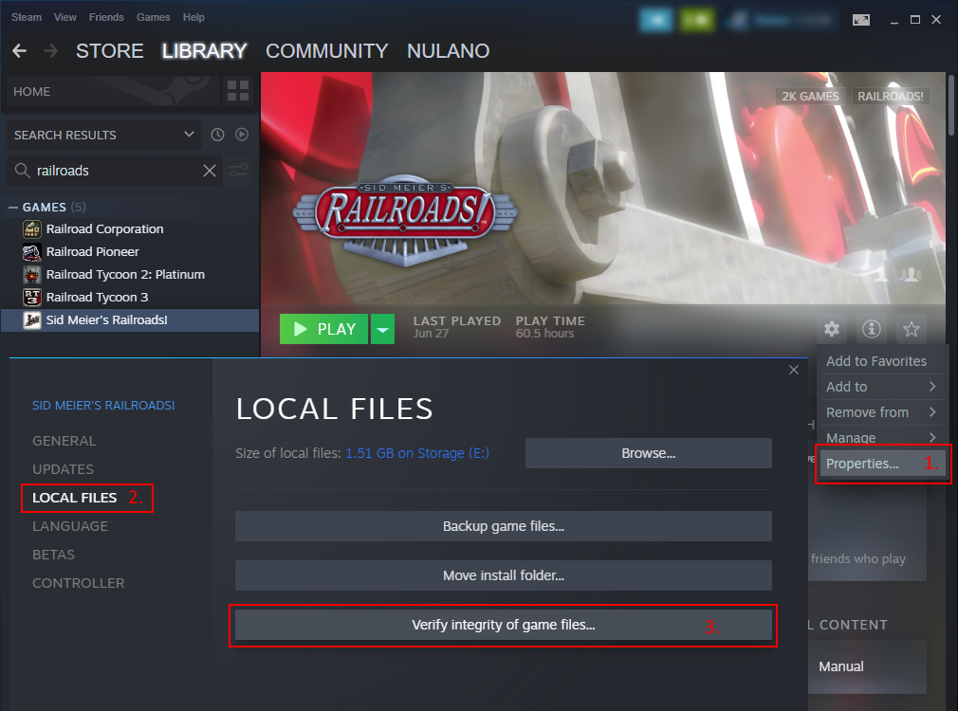Click Railroad Tycoon 2 game icon

[x=31, y=274]
